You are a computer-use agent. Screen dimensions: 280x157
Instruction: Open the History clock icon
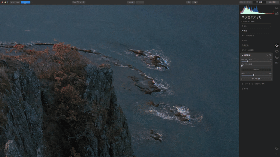[277, 148]
